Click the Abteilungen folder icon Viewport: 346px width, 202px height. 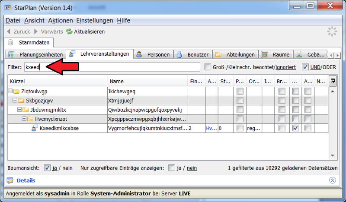tap(218, 54)
